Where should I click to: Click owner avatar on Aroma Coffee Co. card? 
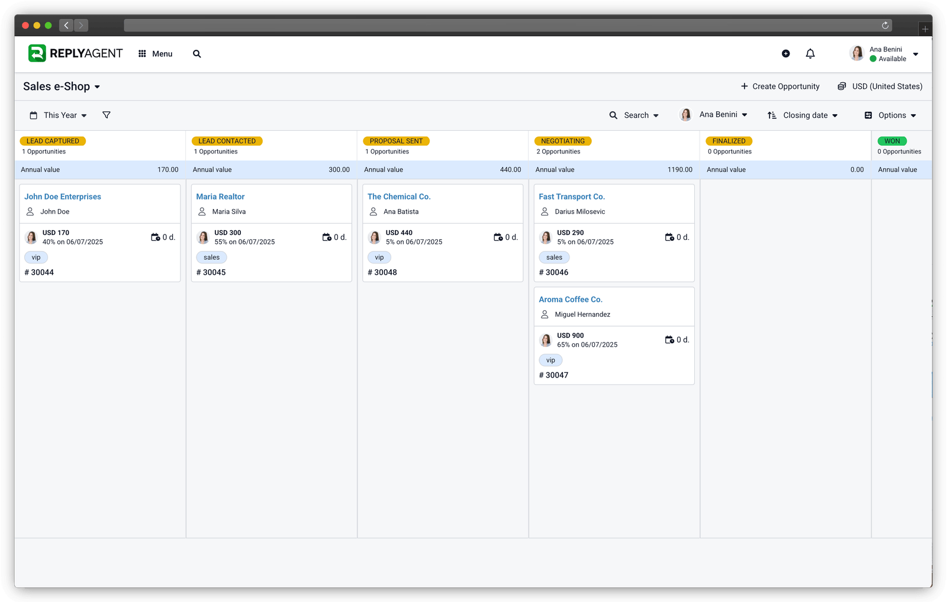(546, 340)
